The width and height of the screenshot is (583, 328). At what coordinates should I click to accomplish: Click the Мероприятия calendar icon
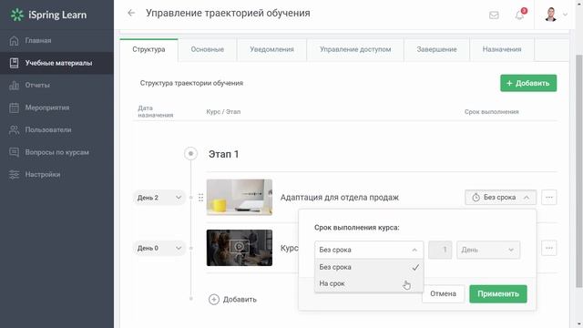[x=14, y=108]
